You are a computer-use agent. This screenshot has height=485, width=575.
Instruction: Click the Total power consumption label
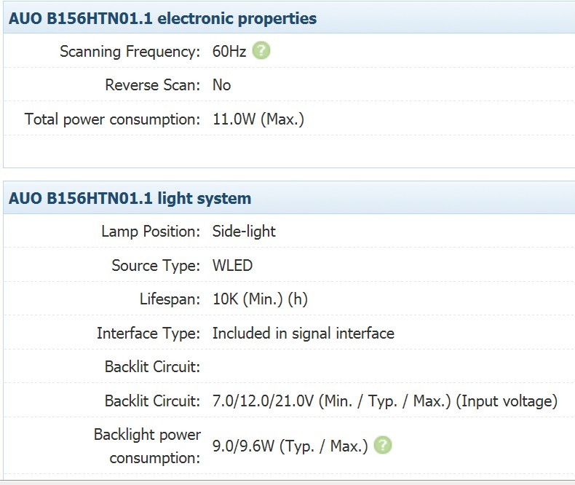click(112, 119)
